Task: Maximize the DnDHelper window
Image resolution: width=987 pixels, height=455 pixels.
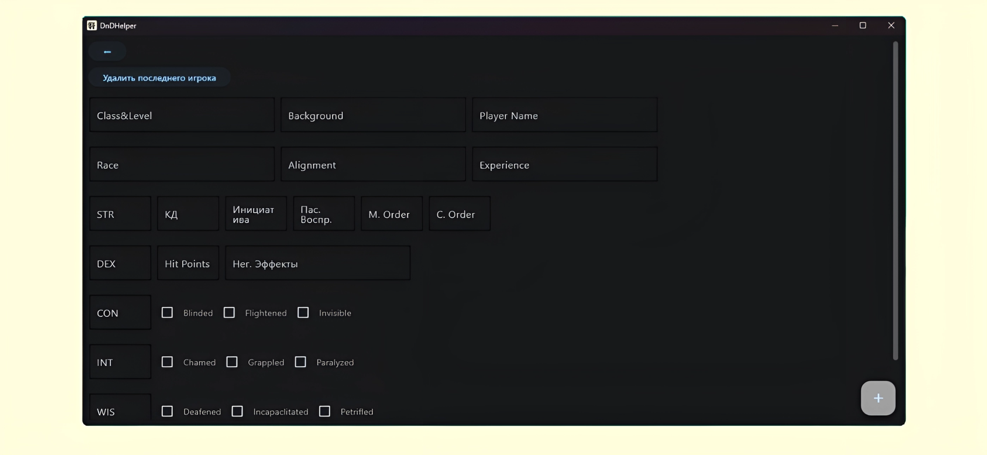Action: pyautogui.click(x=863, y=26)
